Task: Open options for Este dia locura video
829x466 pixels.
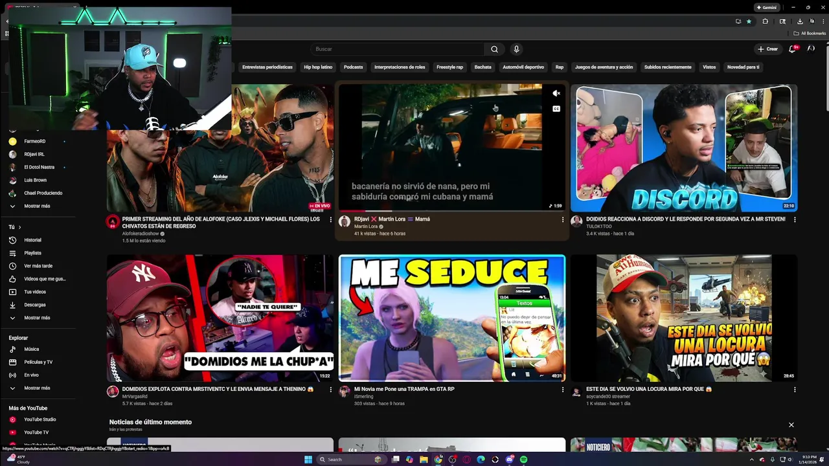Action: (x=795, y=390)
